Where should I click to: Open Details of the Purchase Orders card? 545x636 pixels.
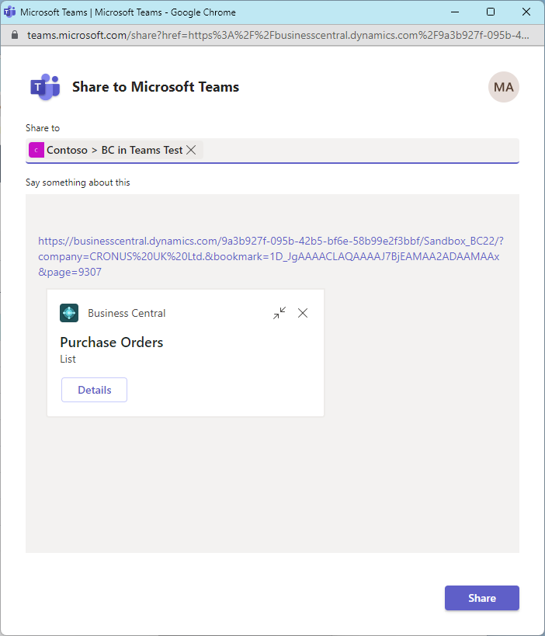point(94,390)
